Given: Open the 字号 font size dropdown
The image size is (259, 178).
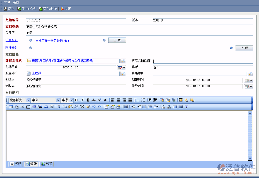Looking at the screenshot, I should [x=72, y=100].
